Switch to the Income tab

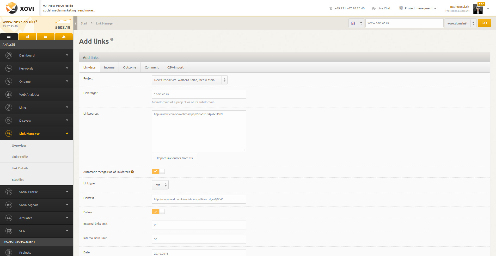click(x=109, y=67)
